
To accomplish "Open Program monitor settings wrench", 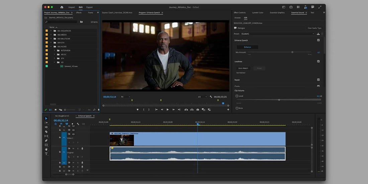I will click(211, 97).
